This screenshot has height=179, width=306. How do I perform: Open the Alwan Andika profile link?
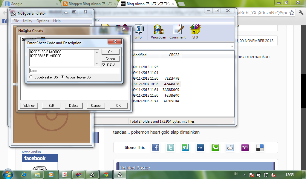pyautogui.click(x=31, y=152)
